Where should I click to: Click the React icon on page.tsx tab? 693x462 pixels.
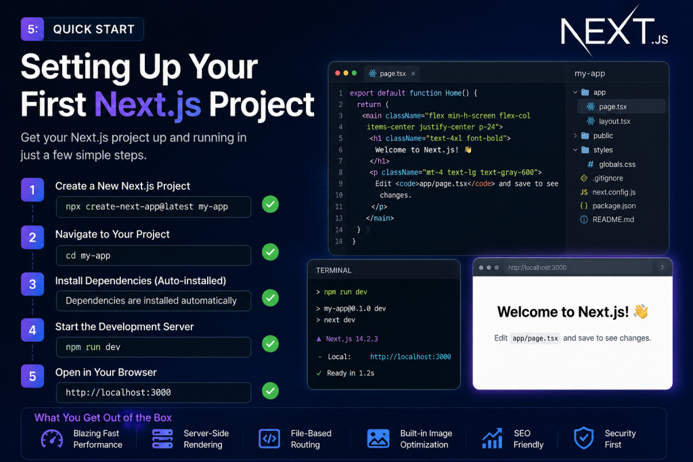pos(373,73)
